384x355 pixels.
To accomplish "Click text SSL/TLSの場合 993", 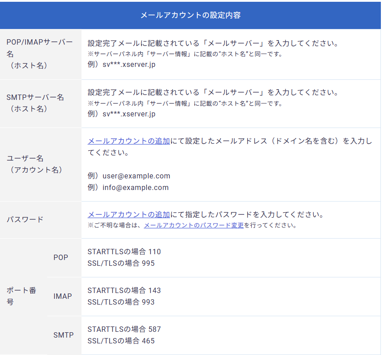I will tap(121, 302).
